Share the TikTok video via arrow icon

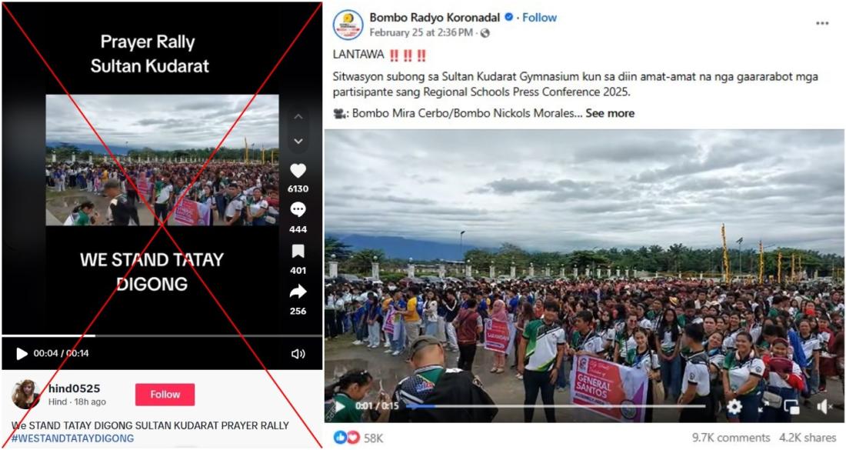tap(298, 292)
